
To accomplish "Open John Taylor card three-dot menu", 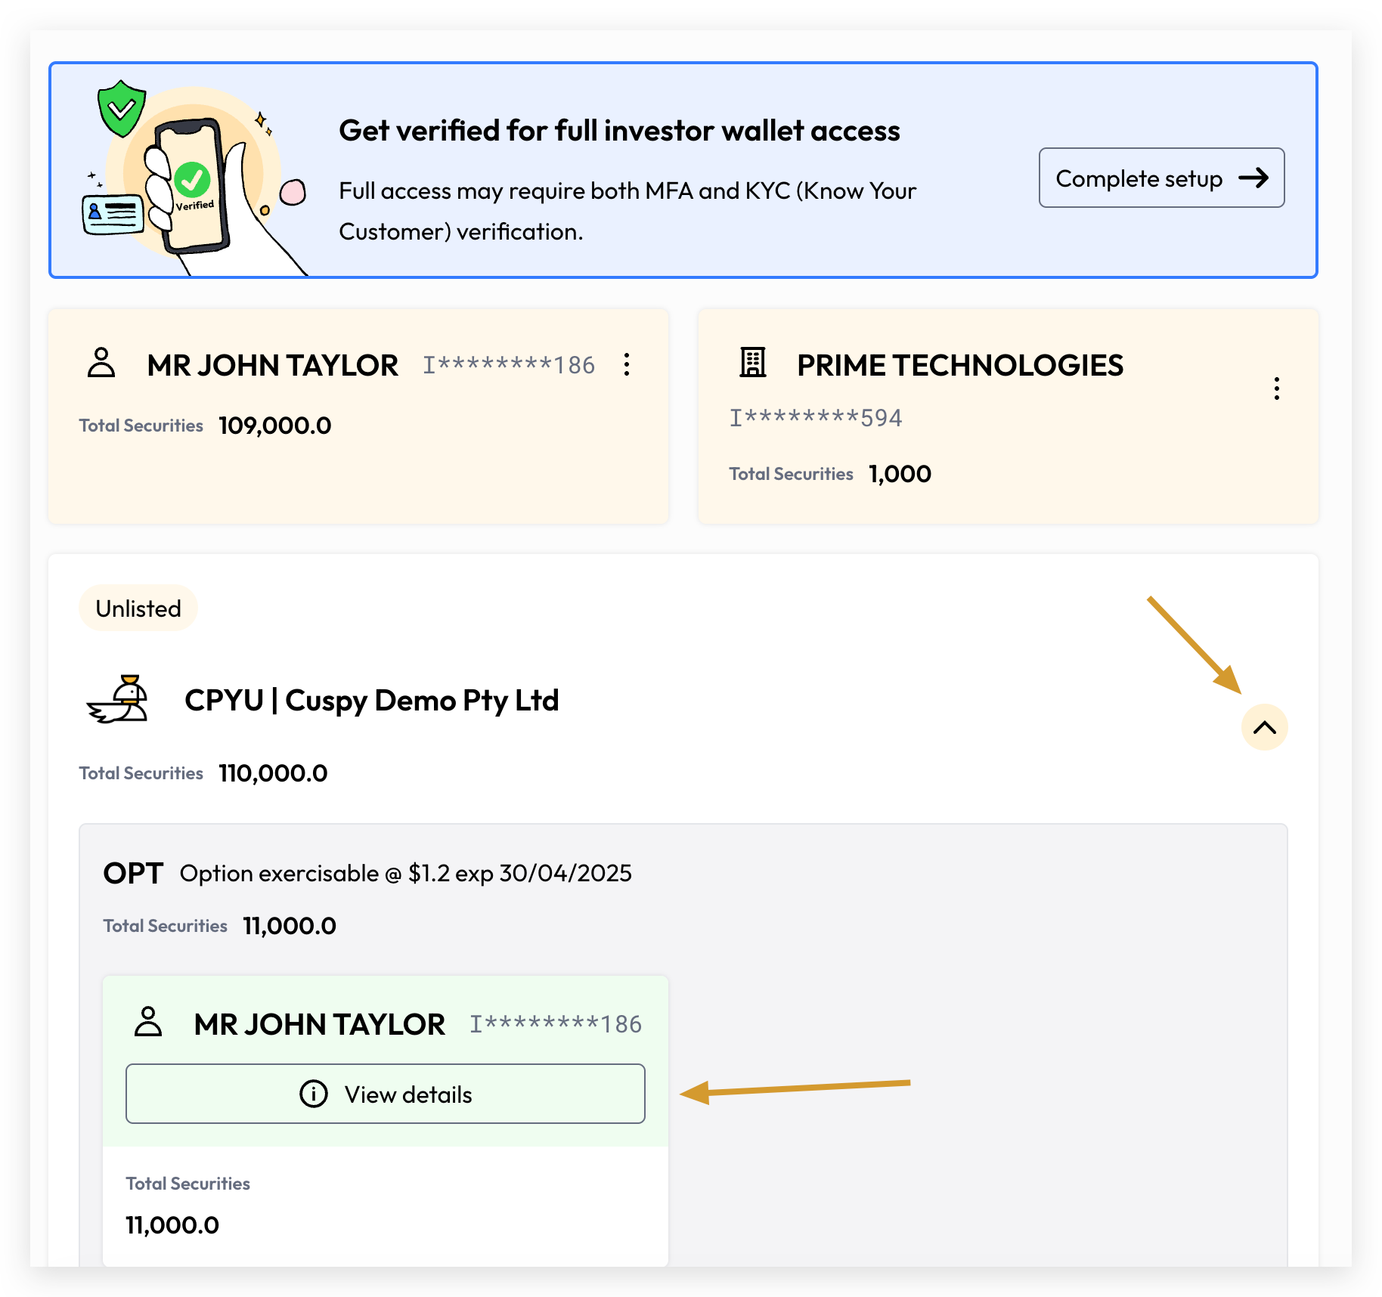I will point(627,364).
